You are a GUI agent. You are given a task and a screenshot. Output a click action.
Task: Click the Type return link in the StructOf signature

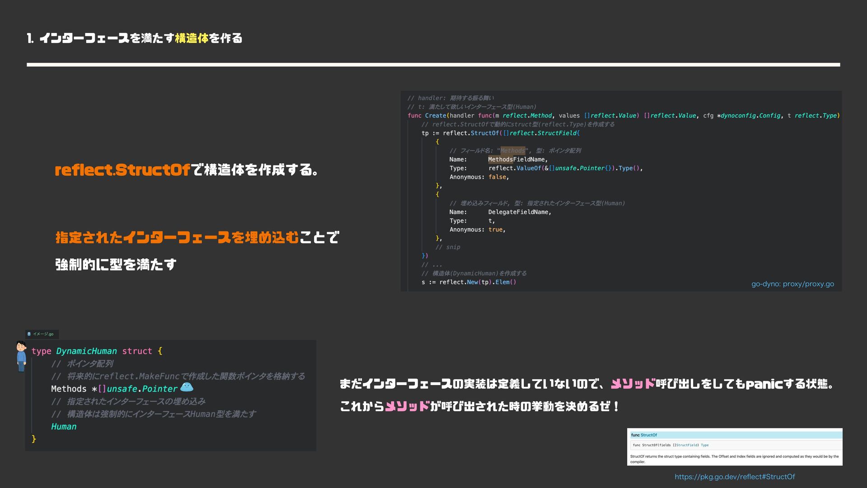704,445
